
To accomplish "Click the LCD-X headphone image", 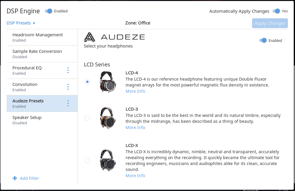I will [x=108, y=160].
